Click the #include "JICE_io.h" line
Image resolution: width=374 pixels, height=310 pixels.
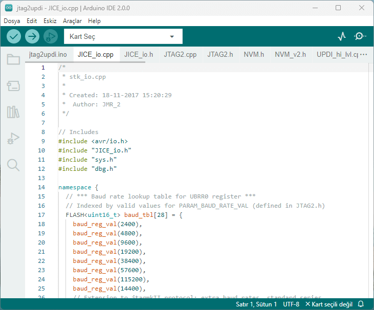(95, 150)
